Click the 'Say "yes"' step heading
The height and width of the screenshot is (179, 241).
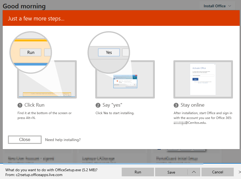112,105
